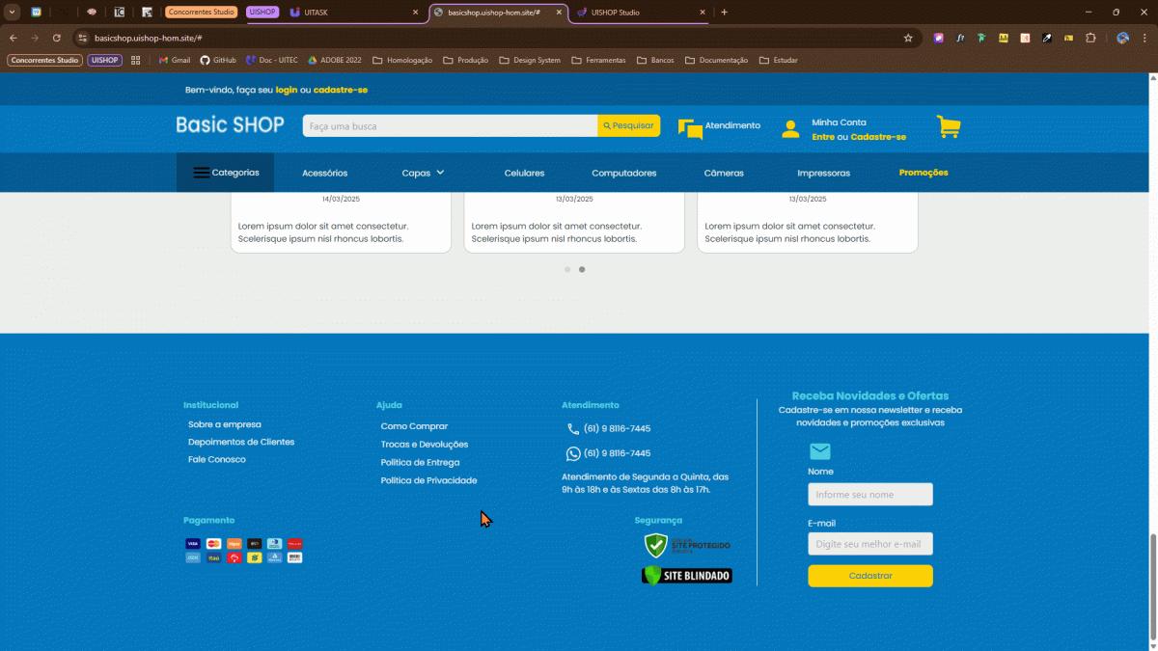Image resolution: width=1158 pixels, height=651 pixels.
Task: Click the Minha Conta user icon
Action: click(790, 129)
